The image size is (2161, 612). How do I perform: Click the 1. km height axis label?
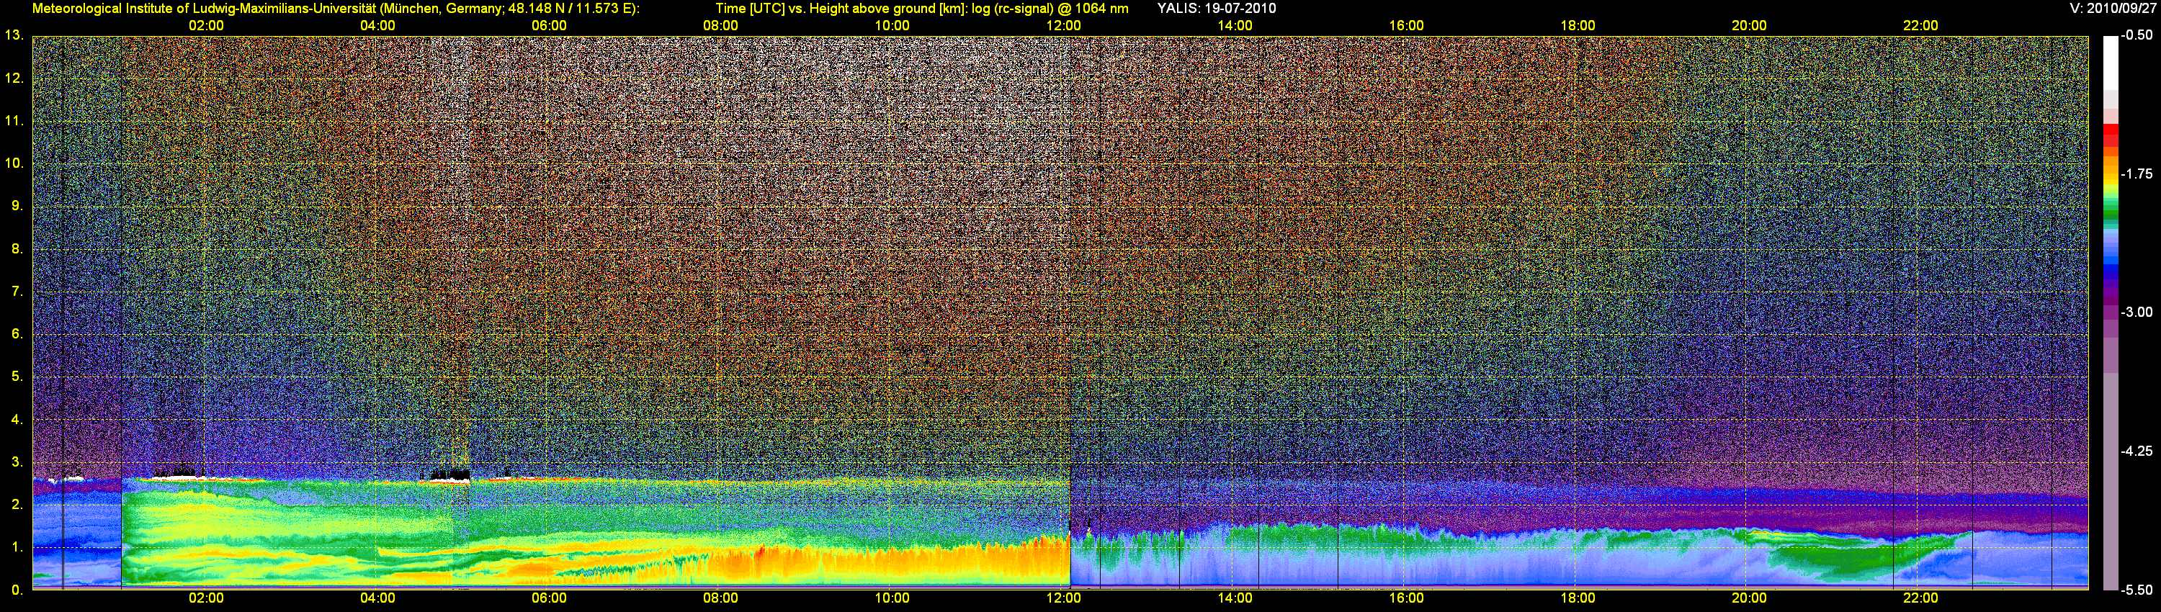click(x=17, y=547)
